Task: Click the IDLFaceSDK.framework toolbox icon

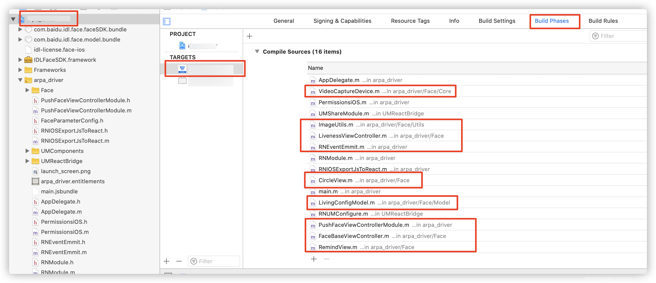Action: (28, 60)
